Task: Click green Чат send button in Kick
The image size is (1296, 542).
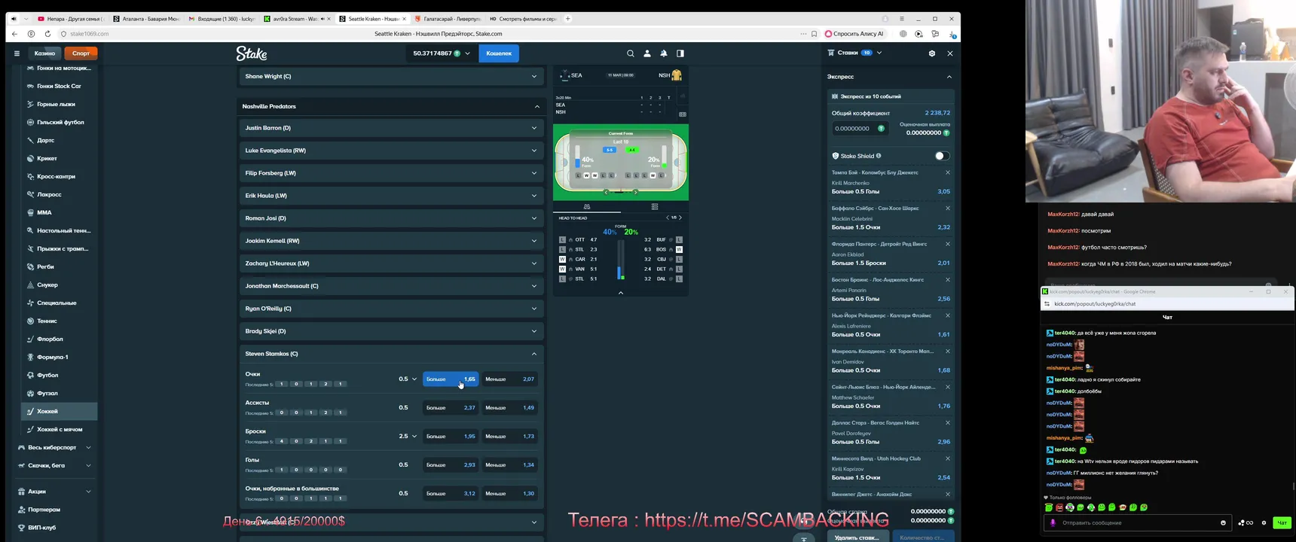Action: click(1282, 522)
